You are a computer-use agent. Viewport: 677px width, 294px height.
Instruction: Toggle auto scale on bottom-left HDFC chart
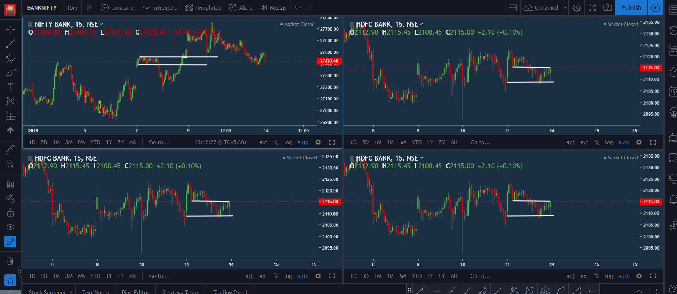click(x=303, y=276)
